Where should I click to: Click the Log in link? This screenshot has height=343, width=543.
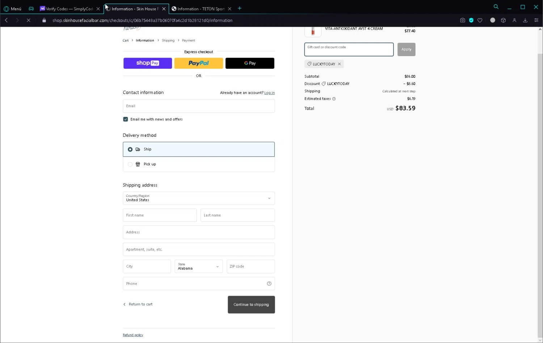click(x=269, y=93)
